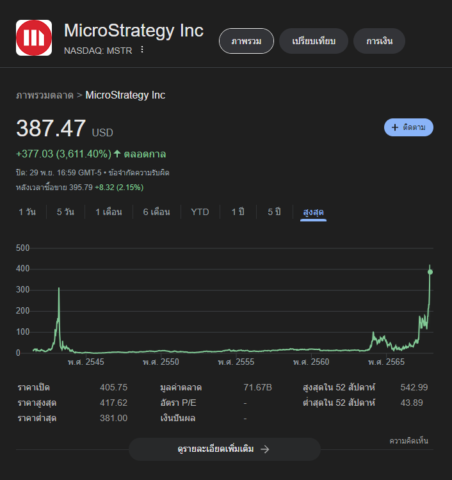Open the ข้อจำกัดความรับผิด disclaimer link
This screenshot has height=480, width=452.
pyautogui.click(x=139, y=173)
